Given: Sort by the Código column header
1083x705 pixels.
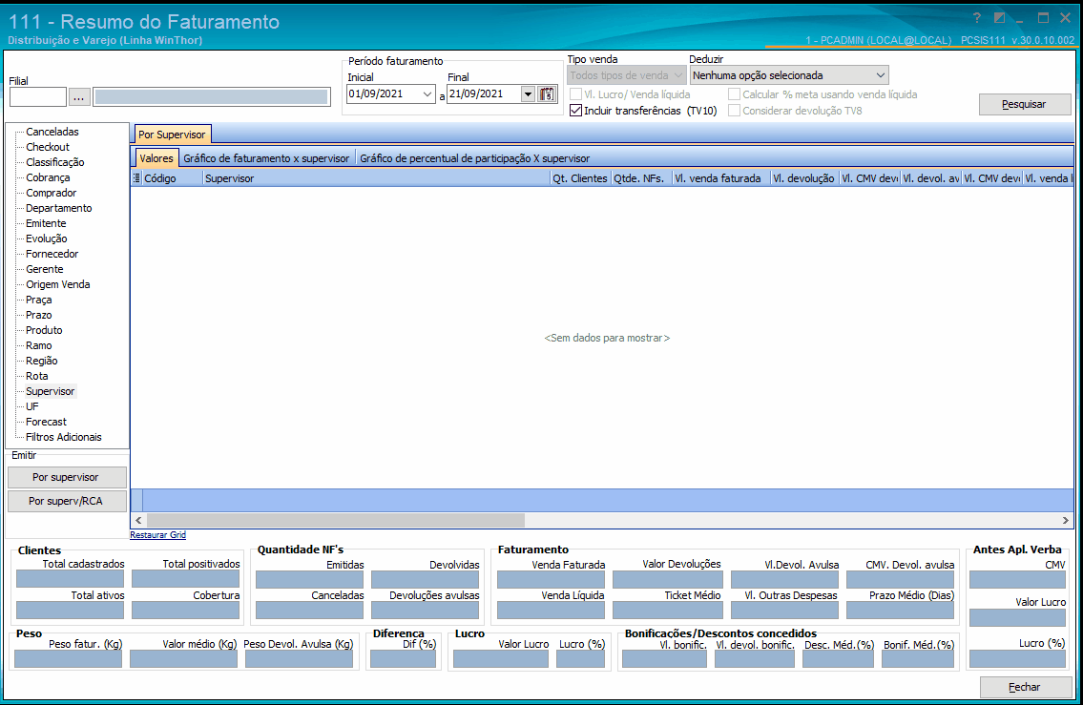Looking at the screenshot, I should tap(172, 178).
